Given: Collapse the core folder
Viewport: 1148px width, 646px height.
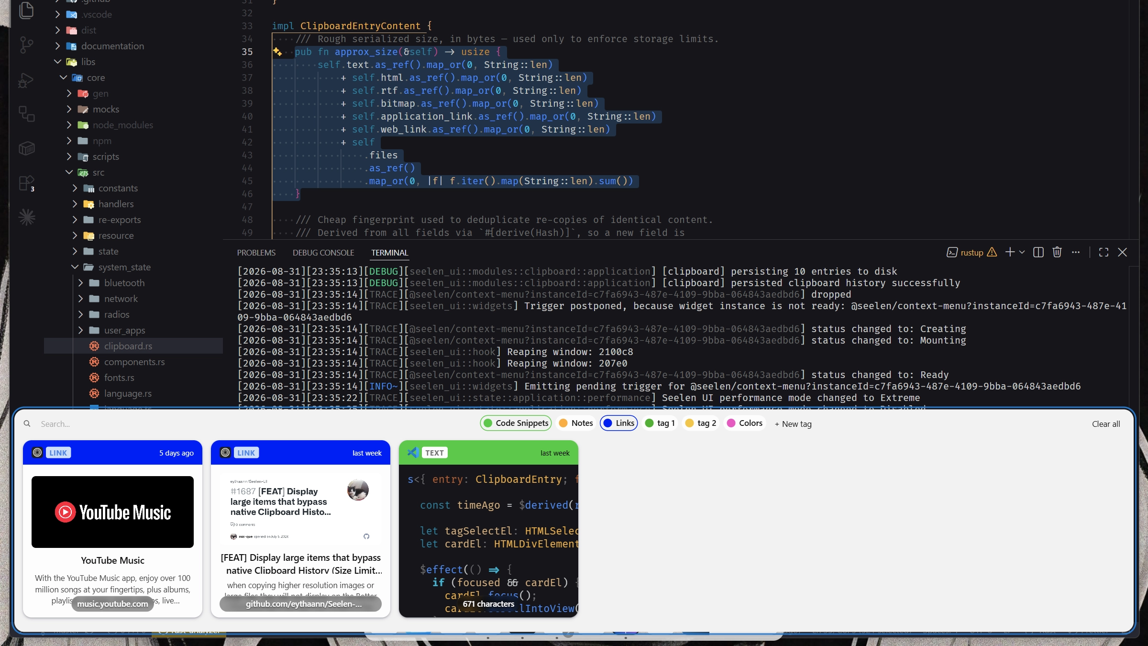Looking at the screenshot, I should (64, 78).
